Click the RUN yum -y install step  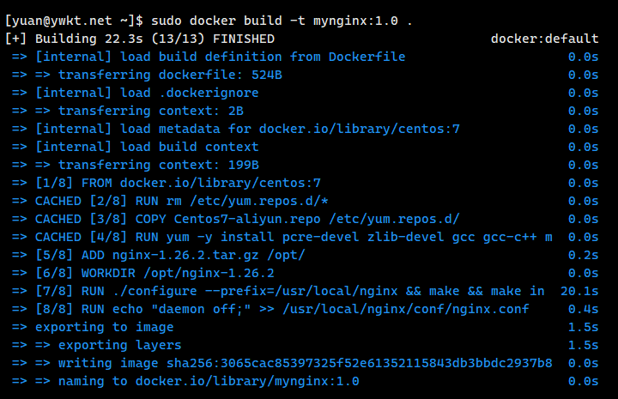(x=294, y=237)
